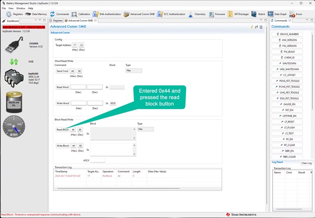Open ECC Authentication tool
The image size is (315, 218).
point(171,14)
